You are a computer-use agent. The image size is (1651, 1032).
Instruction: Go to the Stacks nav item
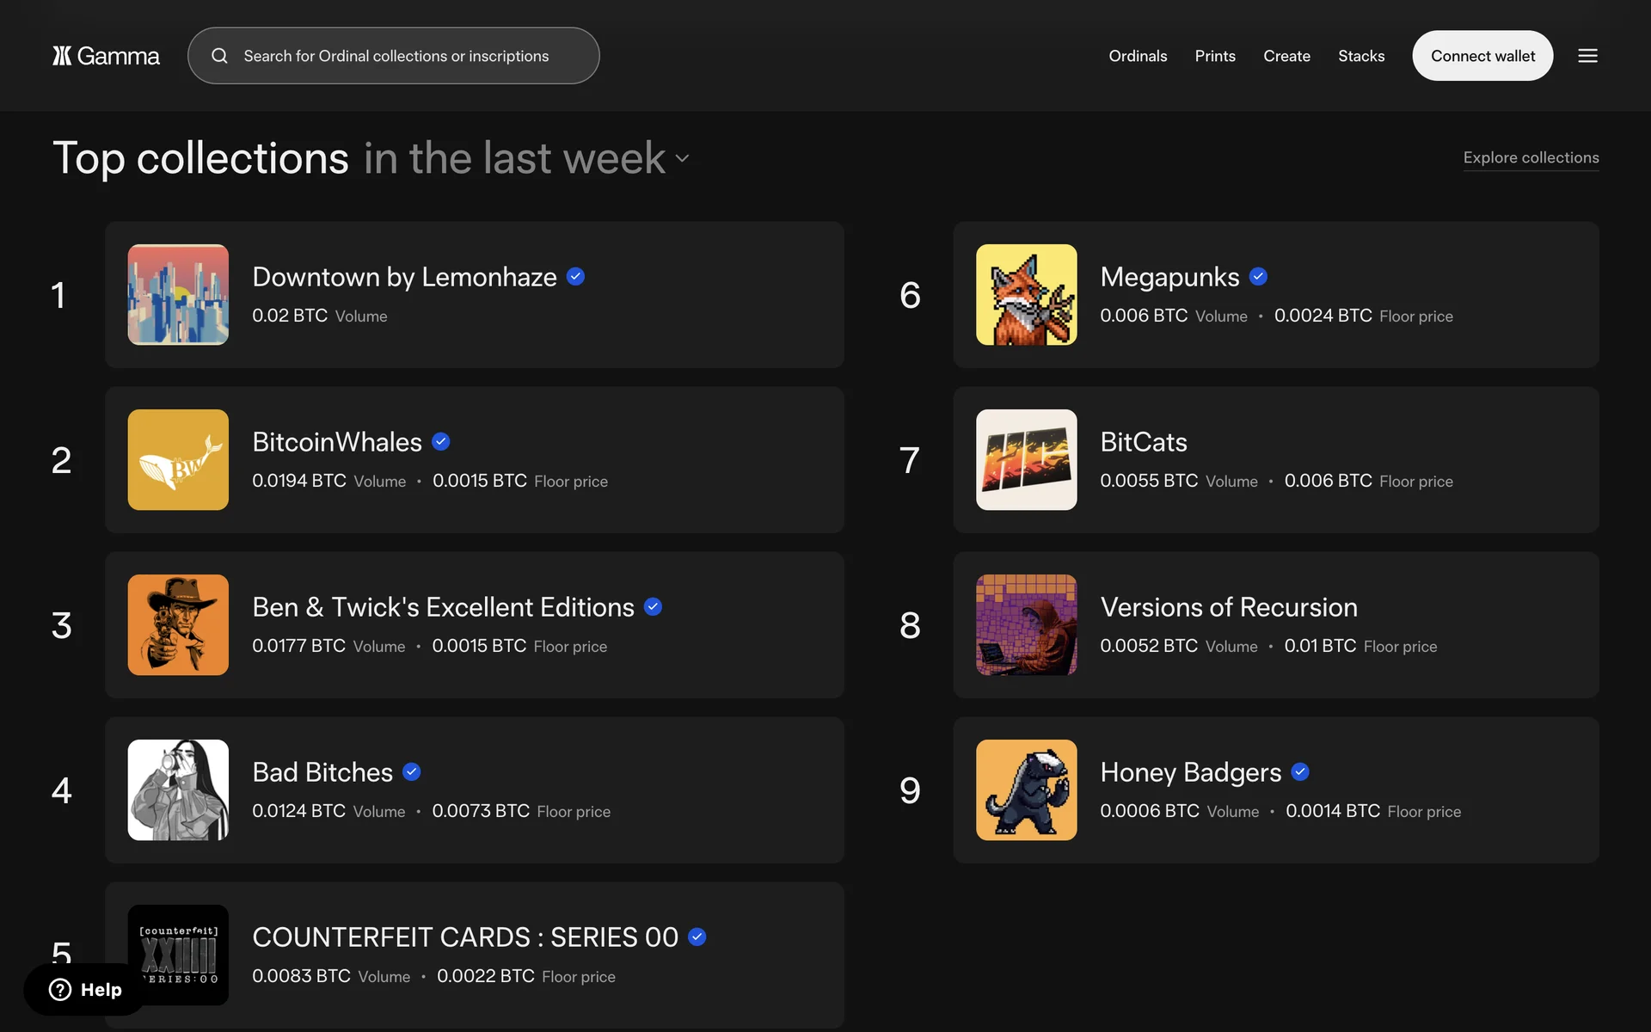coord(1361,56)
